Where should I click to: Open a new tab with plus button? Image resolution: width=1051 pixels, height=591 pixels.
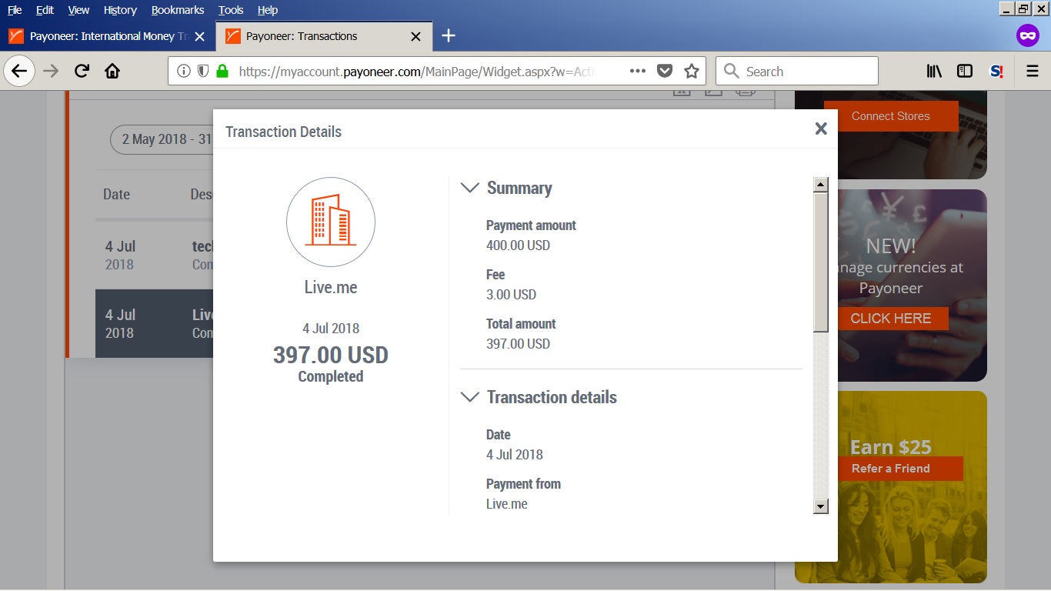click(x=449, y=36)
